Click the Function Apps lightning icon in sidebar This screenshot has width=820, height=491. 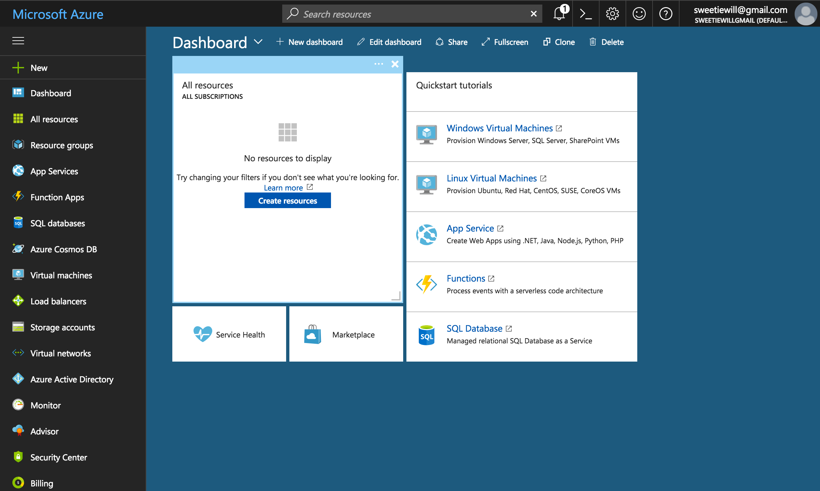[x=18, y=196]
